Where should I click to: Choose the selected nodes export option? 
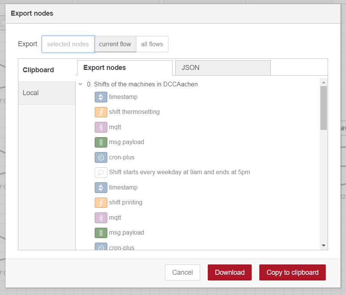[x=68, y=44]
